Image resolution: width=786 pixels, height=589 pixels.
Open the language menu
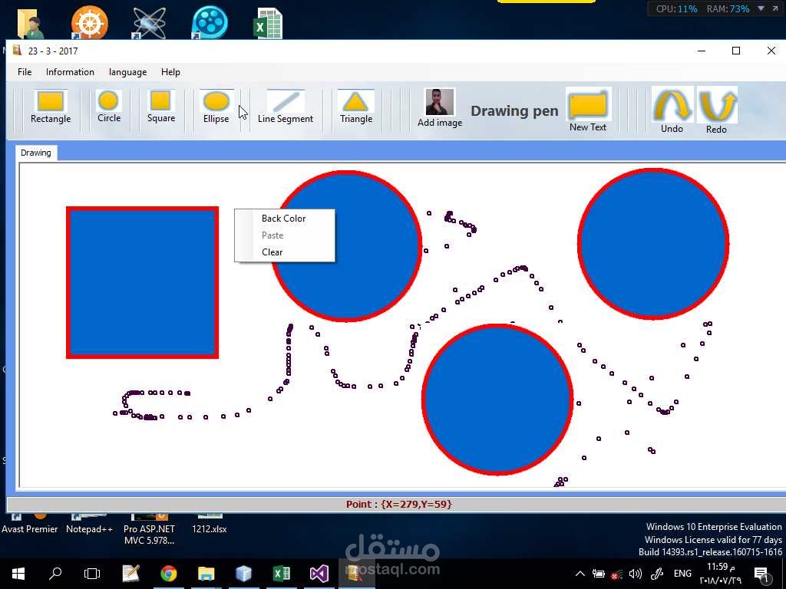pyautogui.click(x=128, y=72)
